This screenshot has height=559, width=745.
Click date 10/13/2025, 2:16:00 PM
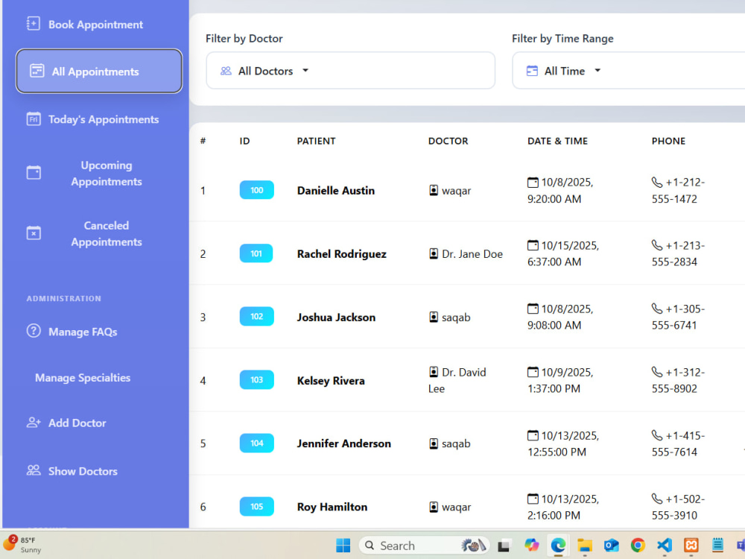(x=563, y=507)
